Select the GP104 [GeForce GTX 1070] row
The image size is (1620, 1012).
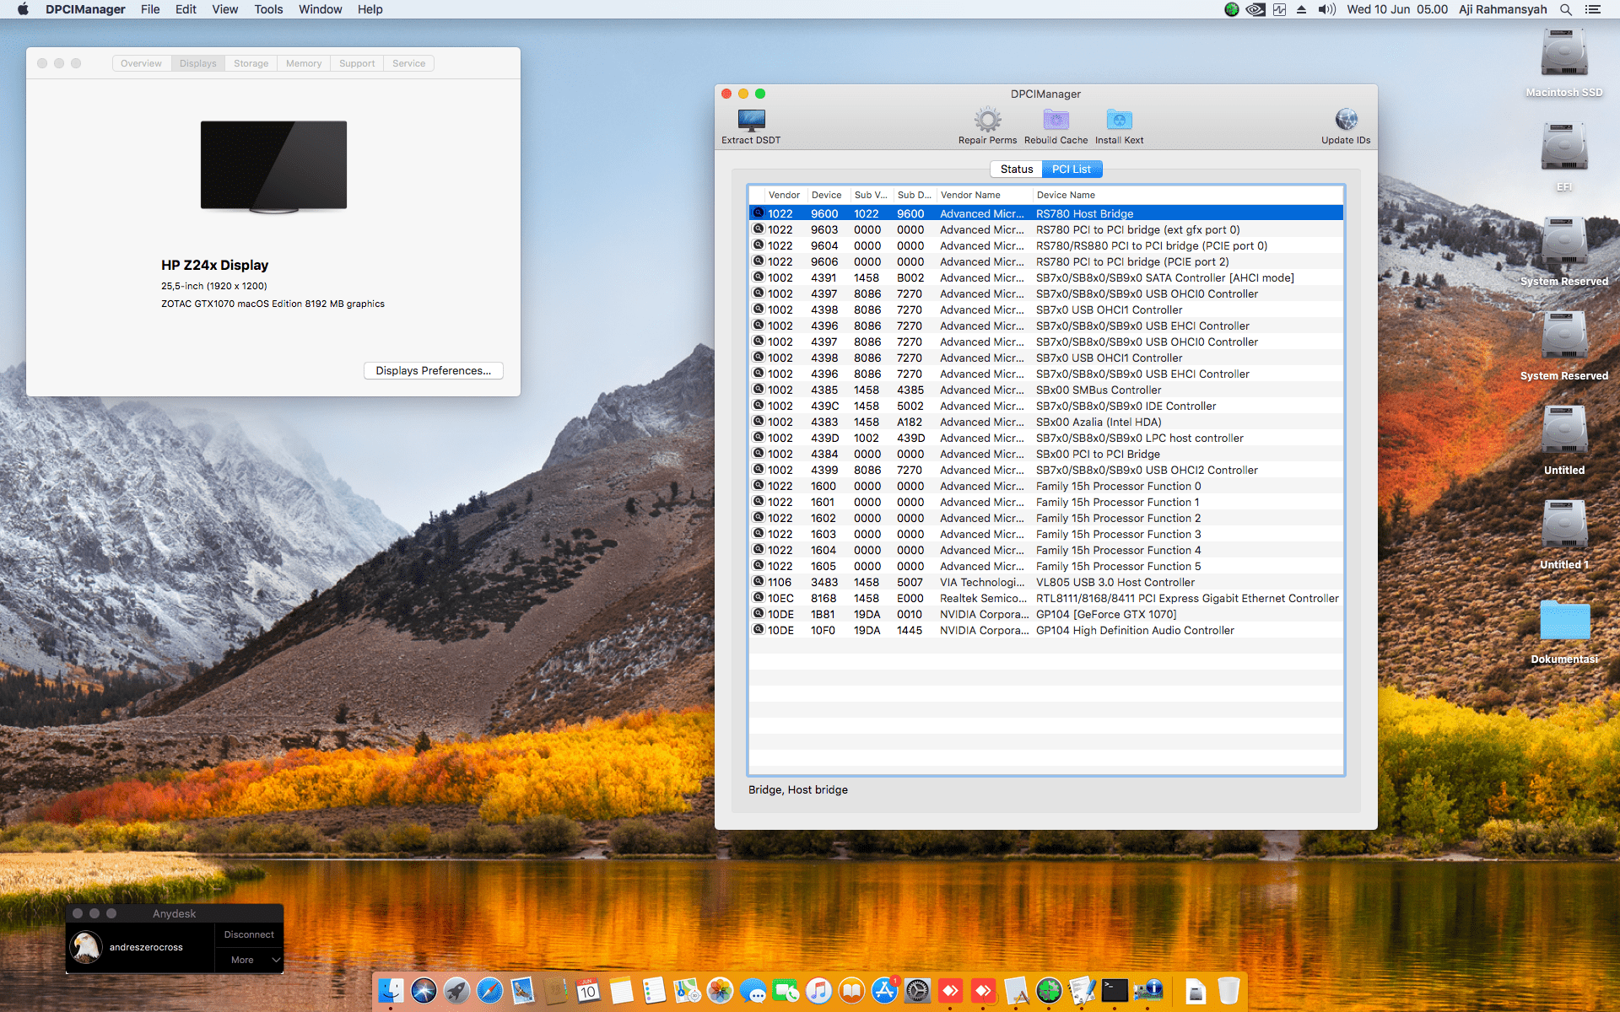(1046, 614)
